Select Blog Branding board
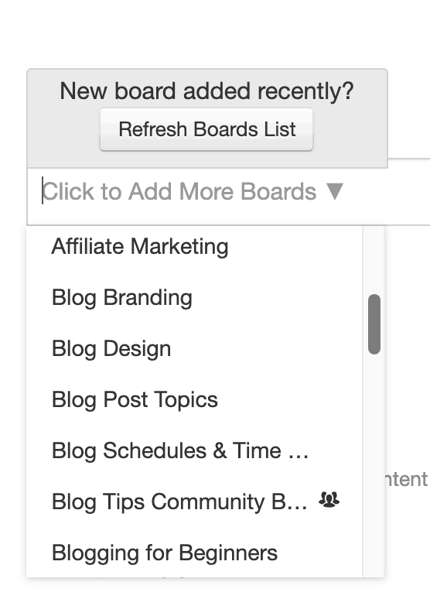430x599 pixels. [194, 298]
